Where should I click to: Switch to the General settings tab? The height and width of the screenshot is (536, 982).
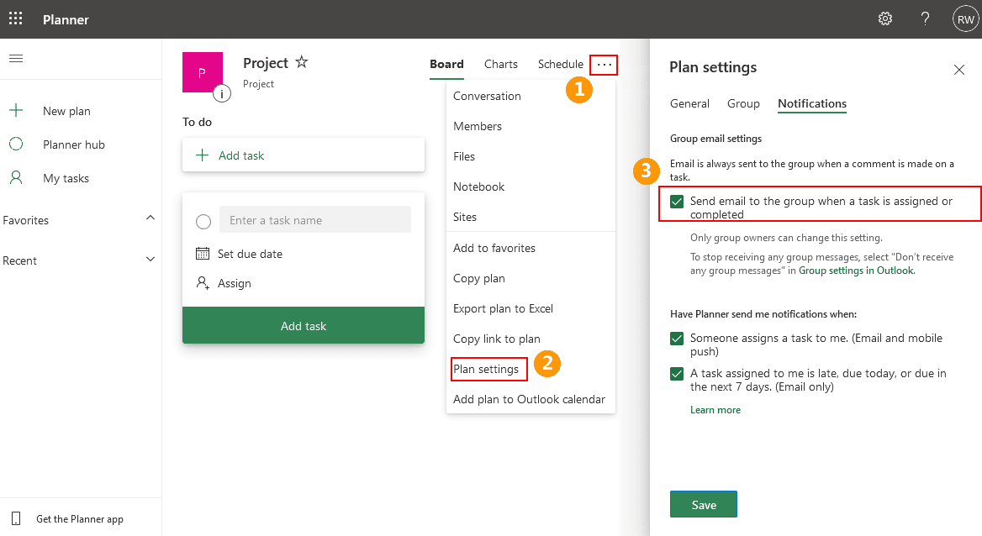point(689,103)
